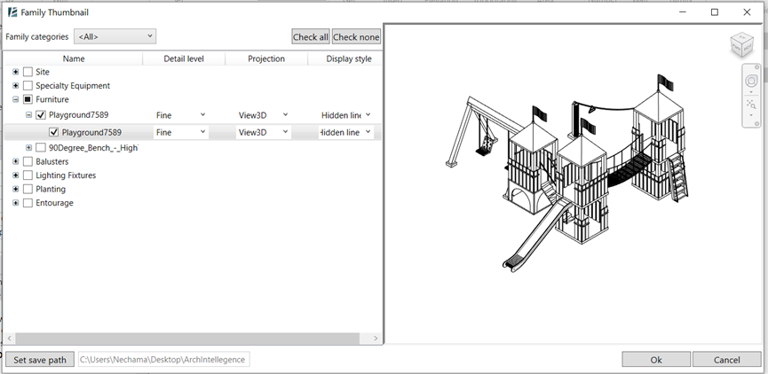This screenshot has width=768, height=374.
Task: Check the Planting category checkbox
Action: pos(28,189)
